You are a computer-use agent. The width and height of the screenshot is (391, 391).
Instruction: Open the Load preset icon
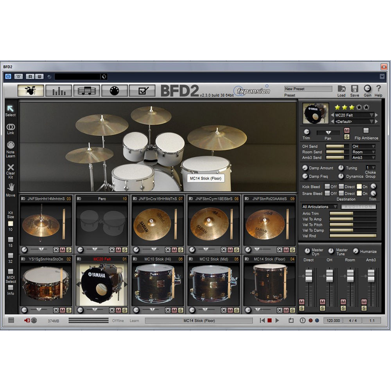coord(341,88)
